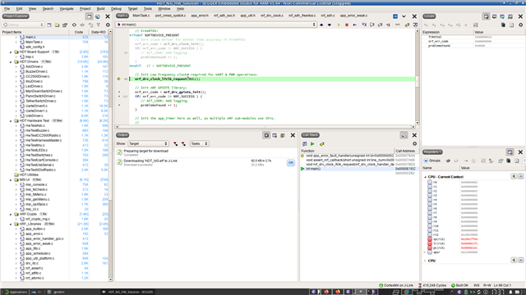Collapse the HDT Drivers folder
Viewport: 526px width, 295px height.
coord(11,62)
